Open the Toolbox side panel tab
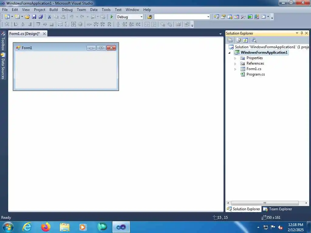The height and width of the screenshot is (233, 311). 3,41
